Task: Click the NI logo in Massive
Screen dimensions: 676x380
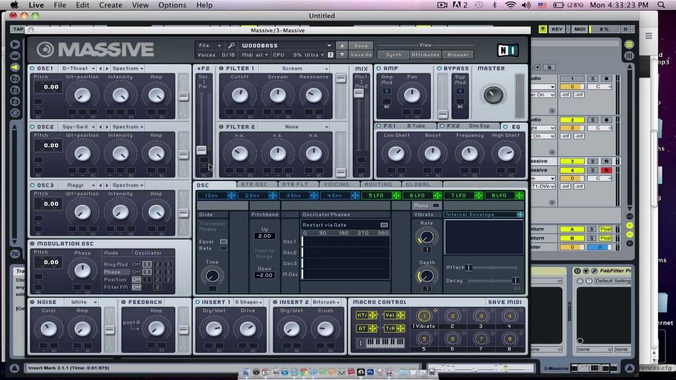Action: [508, 50]
